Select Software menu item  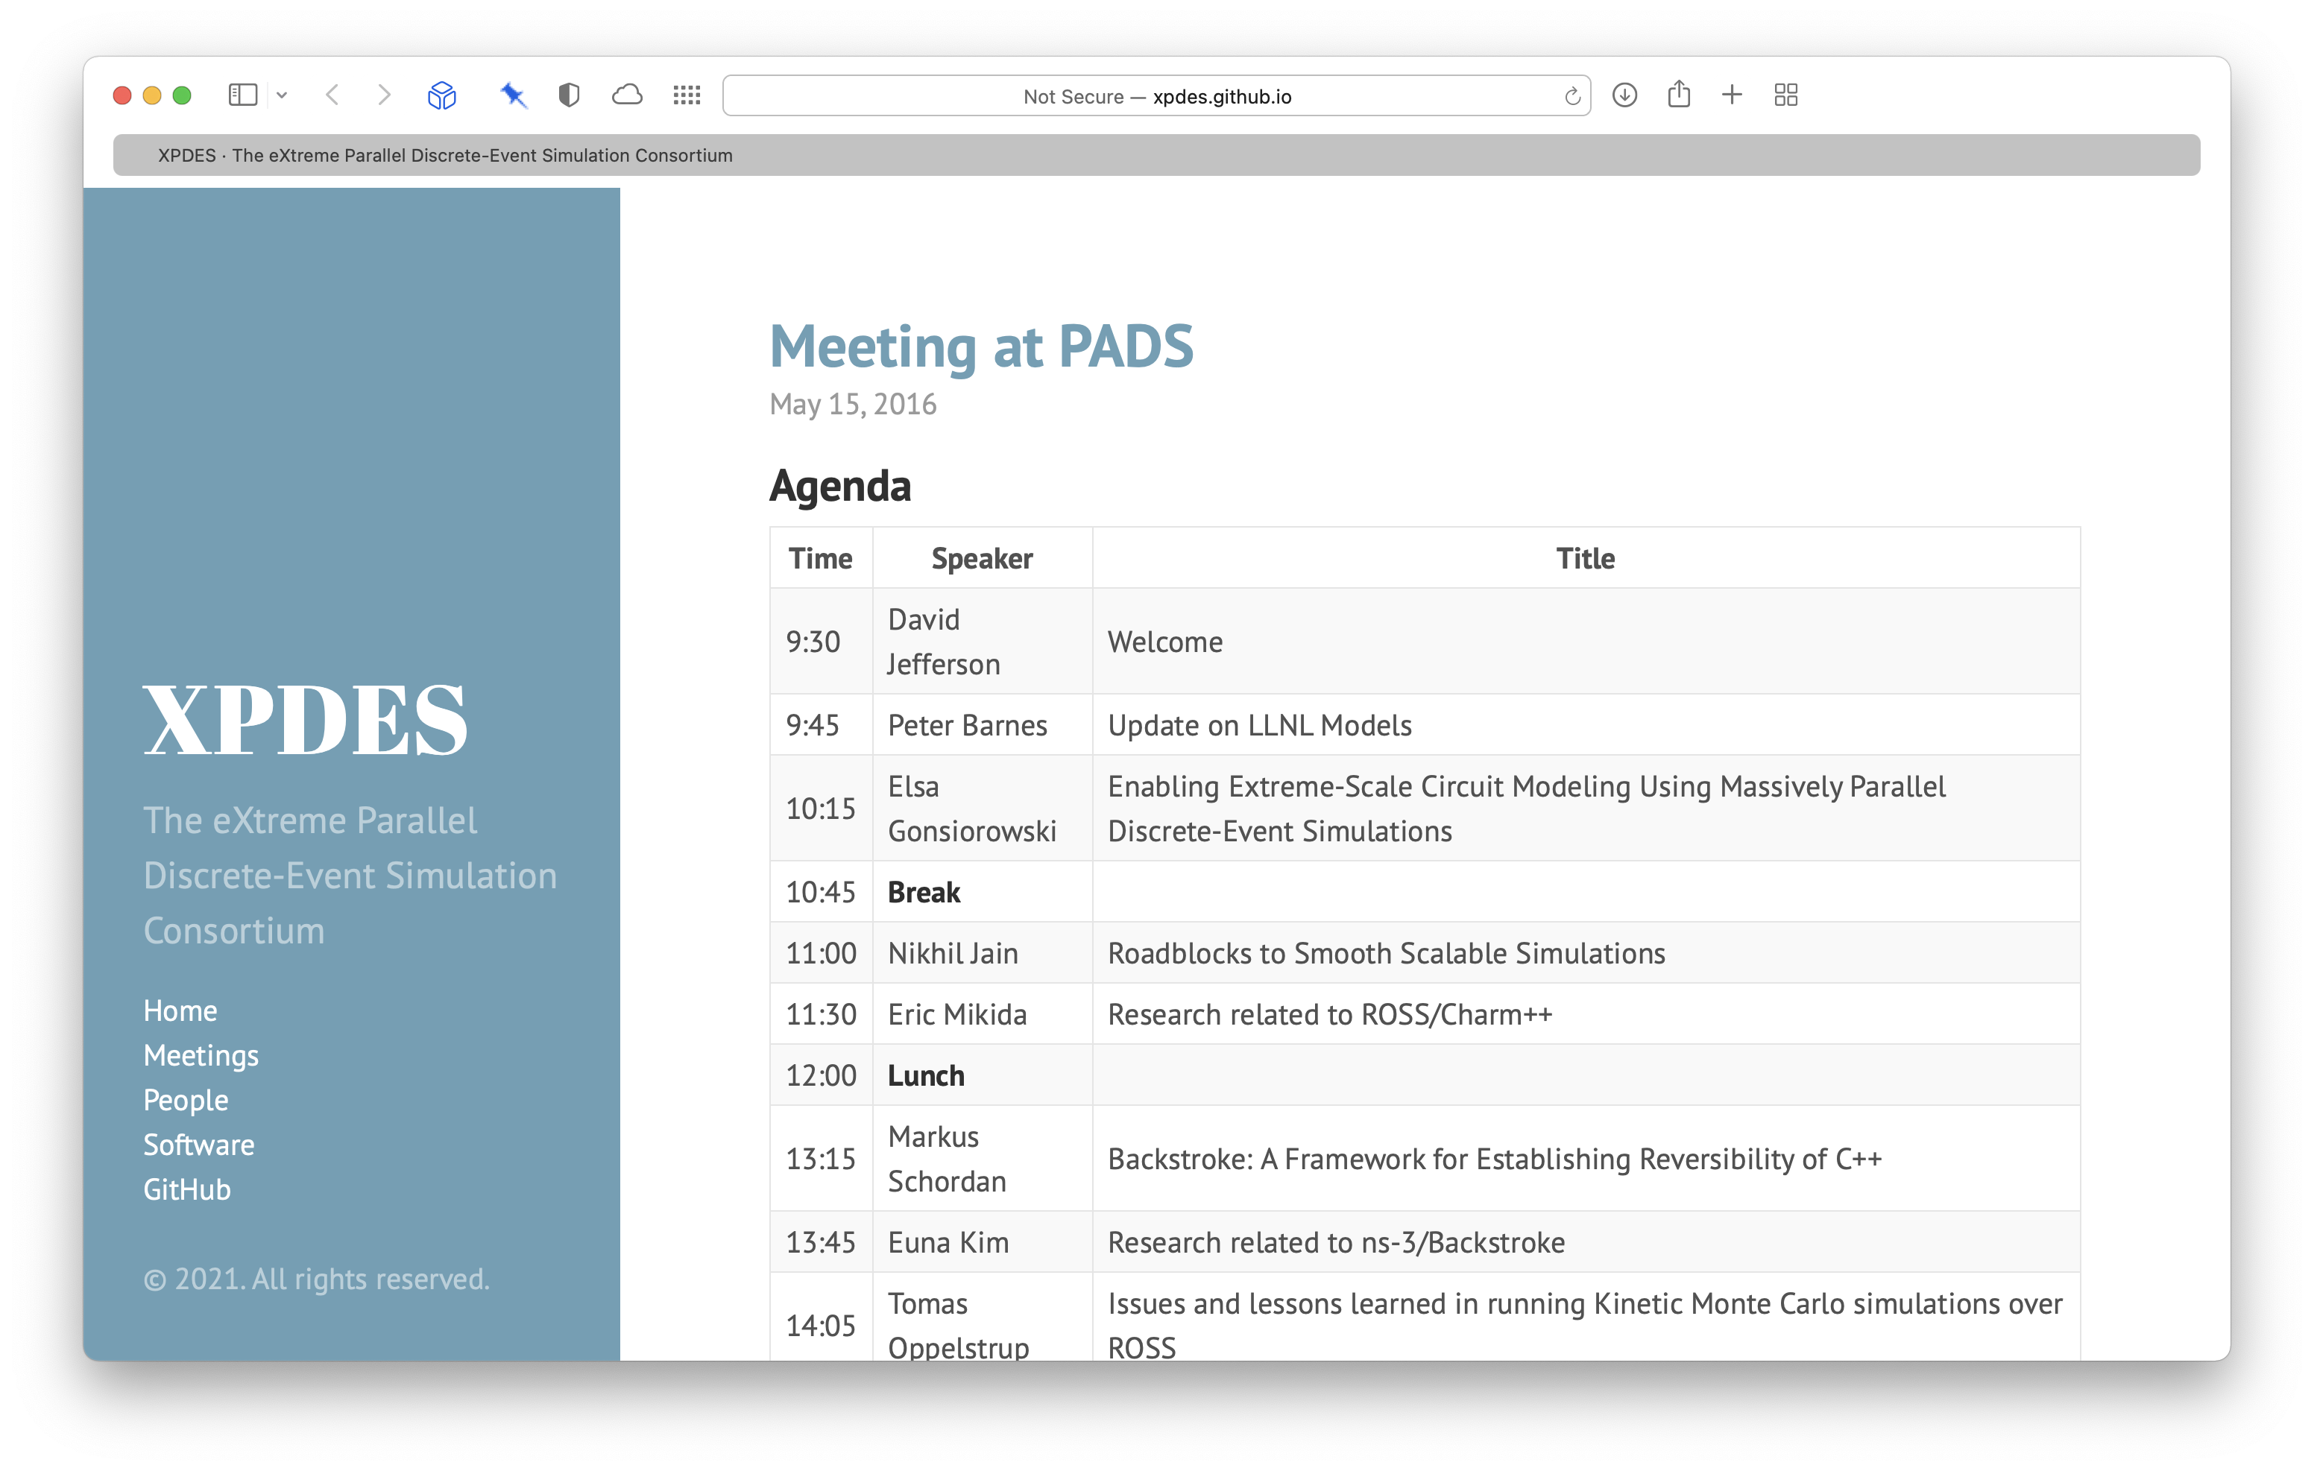(x=199, y=1142)
